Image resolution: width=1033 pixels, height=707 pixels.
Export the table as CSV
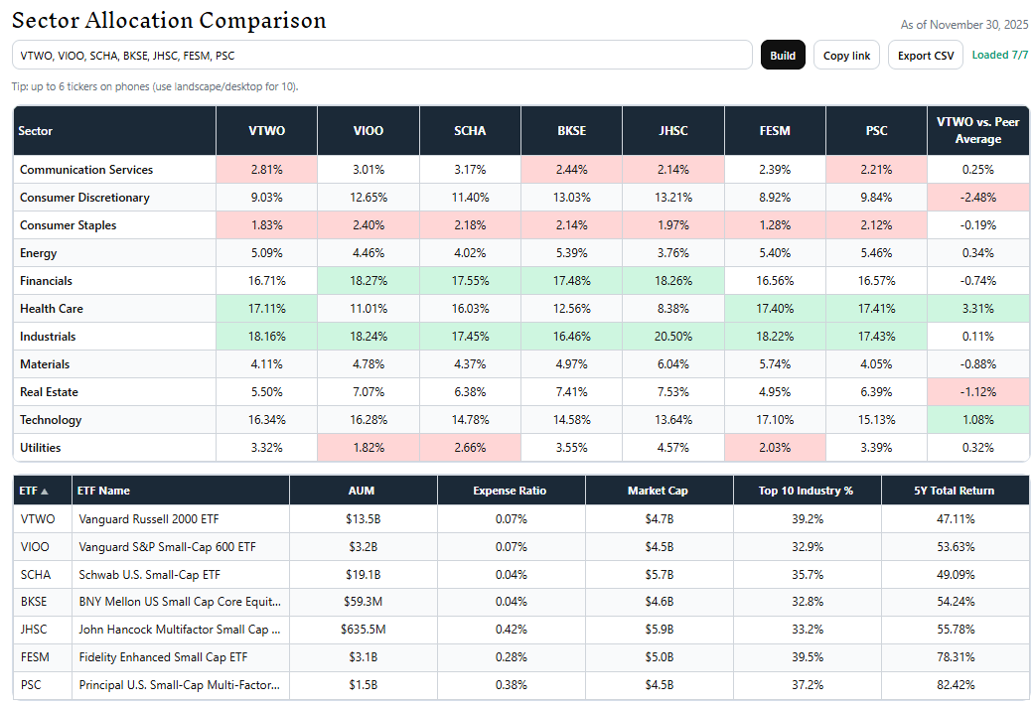click(x=926, y=56)
